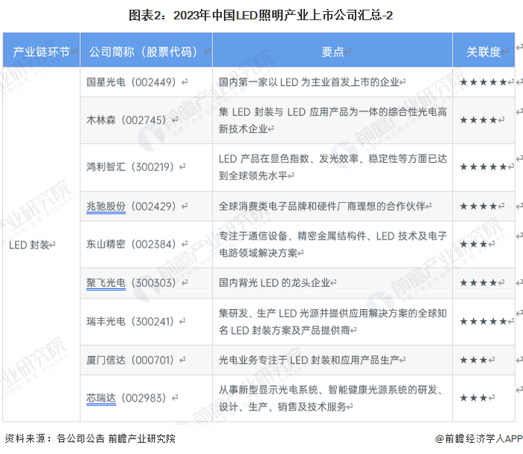
Task: Click text 光电业务专注于 LED 封装和应用产品生产
Action: (x=309, y=360)
